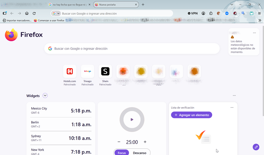
Task: Click the purple pencil customize icon
Action: pos(256,147)
